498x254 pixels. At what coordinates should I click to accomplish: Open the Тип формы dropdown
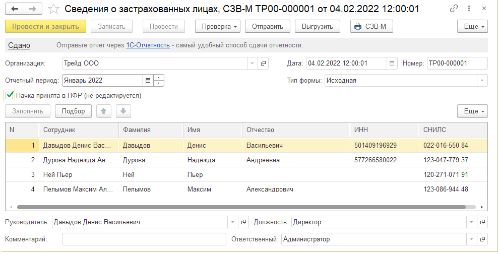[482, 80]
